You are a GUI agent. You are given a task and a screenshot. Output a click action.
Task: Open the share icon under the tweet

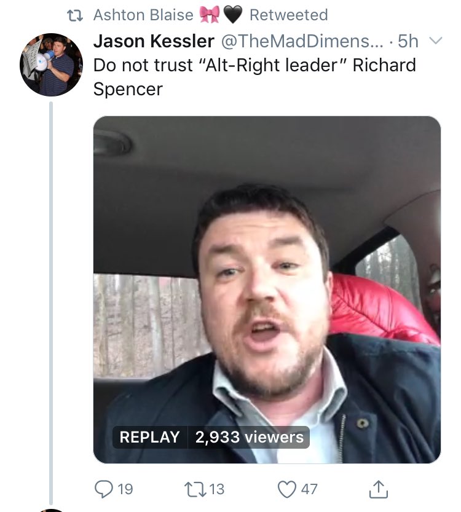point(379,489)
